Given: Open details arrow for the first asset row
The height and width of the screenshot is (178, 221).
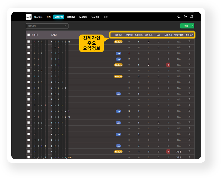Looking at the screenshot, I should coord(189,42).
